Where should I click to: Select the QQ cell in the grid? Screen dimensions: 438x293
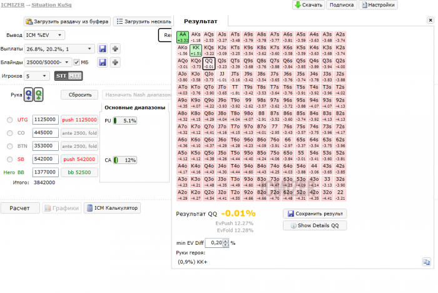(209, 63)
